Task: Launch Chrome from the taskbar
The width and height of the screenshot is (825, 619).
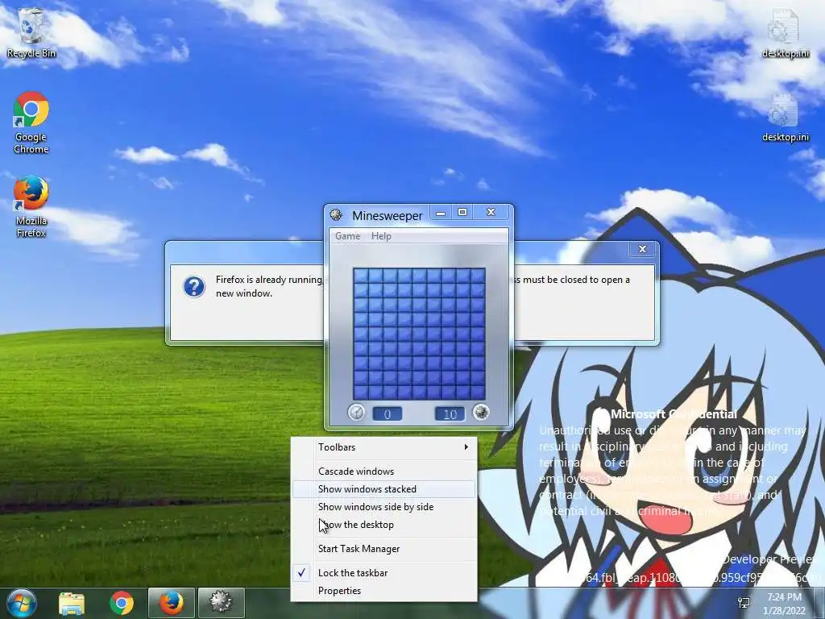Action: pyautogui.click(x=122, y=603)
